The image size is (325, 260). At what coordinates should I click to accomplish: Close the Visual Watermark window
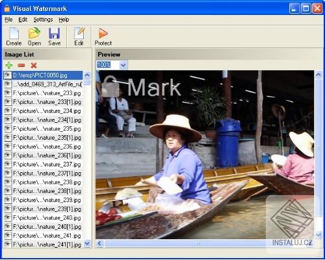[x=317, y=8]
